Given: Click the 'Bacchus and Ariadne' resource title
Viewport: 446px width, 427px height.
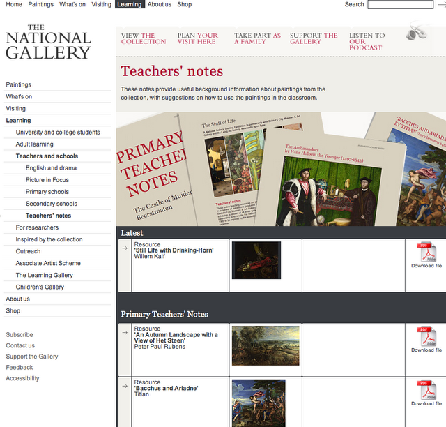Looking at the screenshot, I should pos(166,388).
